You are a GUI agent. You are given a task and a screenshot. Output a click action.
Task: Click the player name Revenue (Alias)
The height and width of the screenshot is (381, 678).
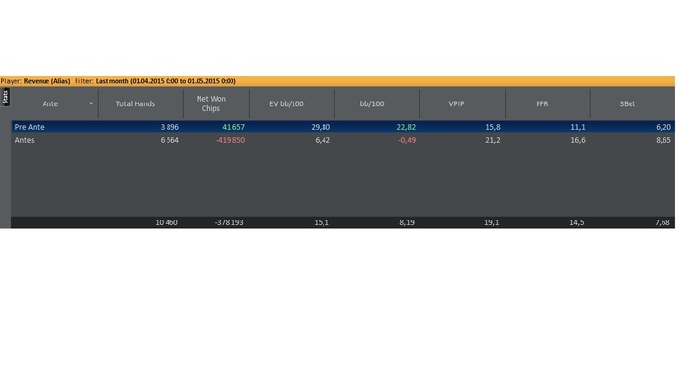(46, 81)
